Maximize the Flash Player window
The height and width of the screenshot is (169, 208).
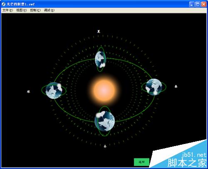198,4
